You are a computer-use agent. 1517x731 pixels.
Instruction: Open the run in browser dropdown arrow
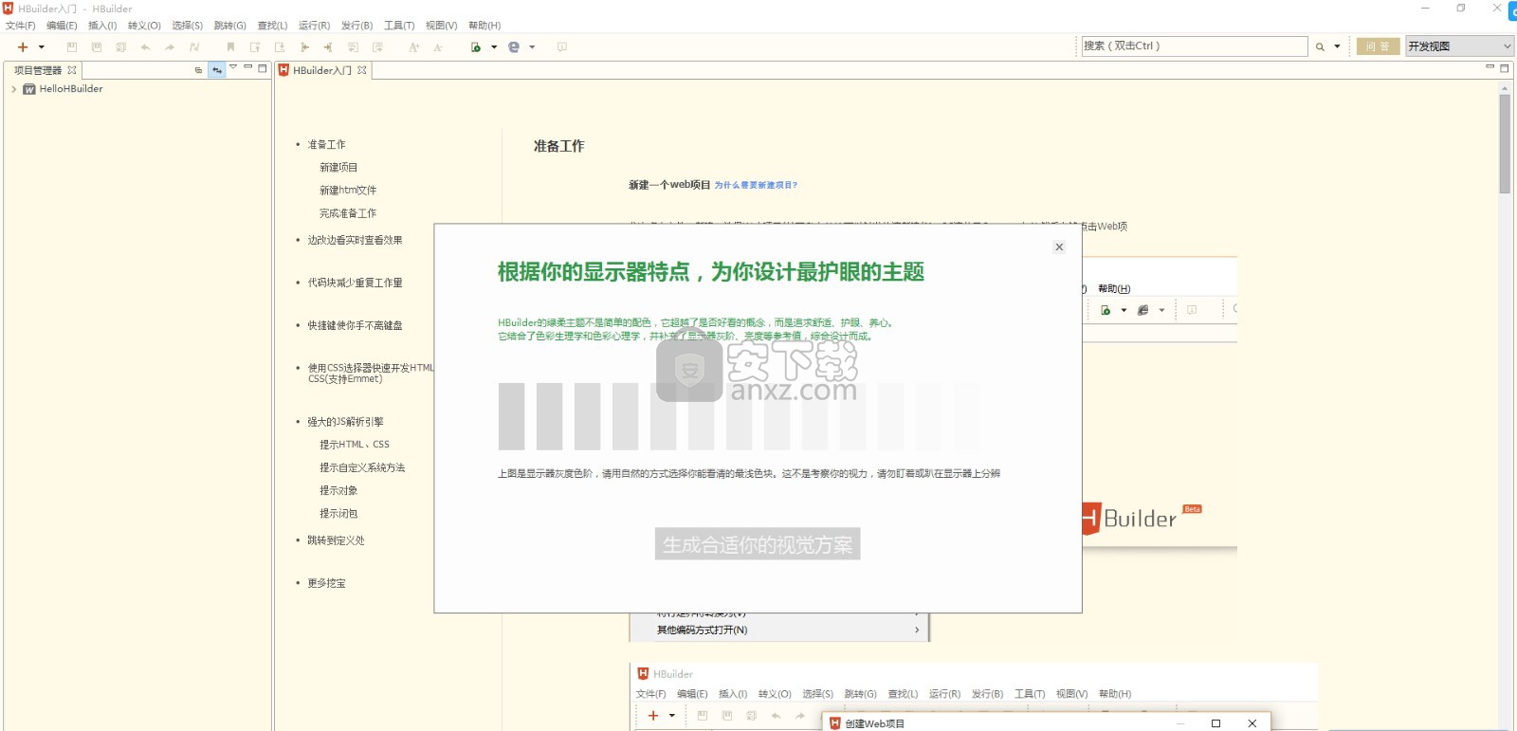(494, 46)
